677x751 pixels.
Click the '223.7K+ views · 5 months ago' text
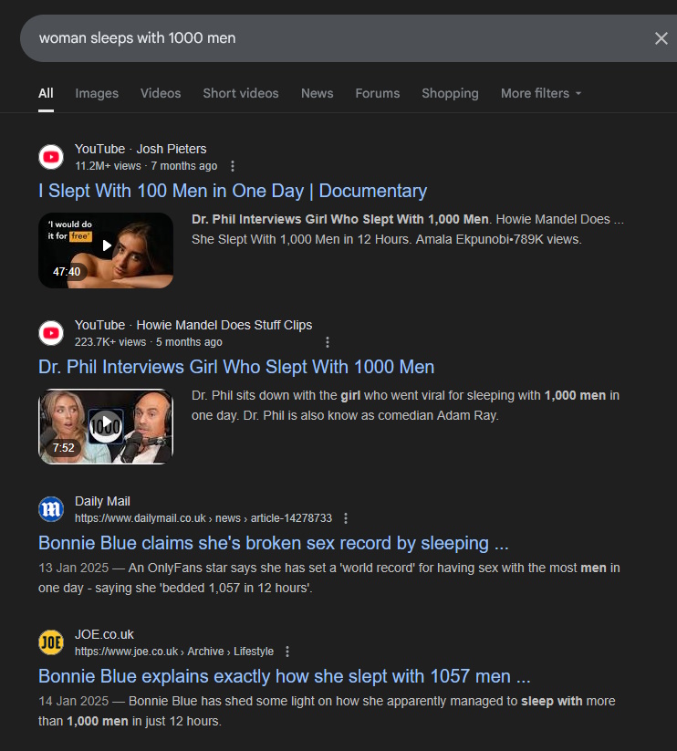(149, 342)
